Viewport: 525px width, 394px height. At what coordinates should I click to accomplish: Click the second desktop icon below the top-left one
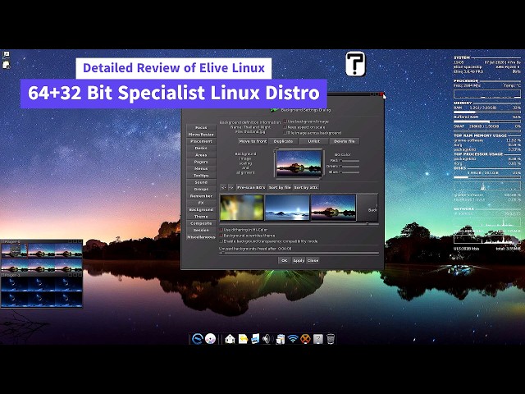[6, 65]
